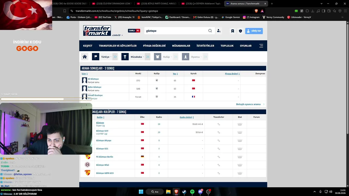Screen dimensions: 349x196
Task: Open stadium icon for Göztepe UEFA U19 row
Action: (240, 173)
